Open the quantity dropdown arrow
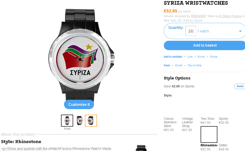Screen dimensions: 245x151 pos(240,31)
